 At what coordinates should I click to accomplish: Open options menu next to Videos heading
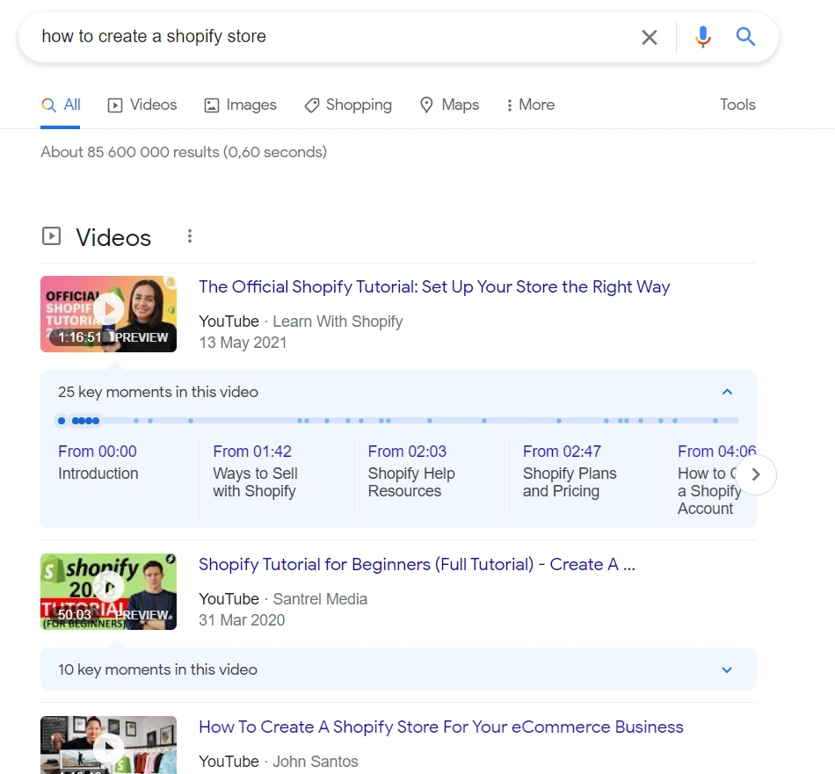190,236
